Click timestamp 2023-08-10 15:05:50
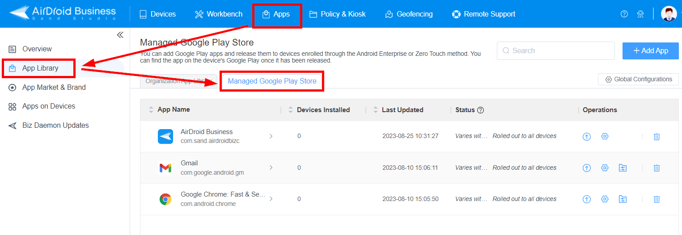 pyautogui.click(x=411, y=199)
